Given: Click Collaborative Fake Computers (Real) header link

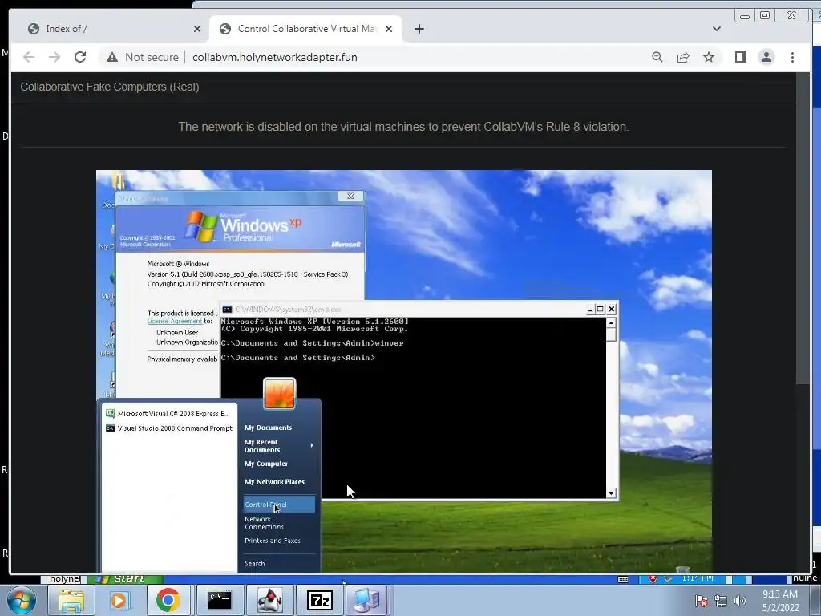Looking at the screenshot, I should point(109,87).
